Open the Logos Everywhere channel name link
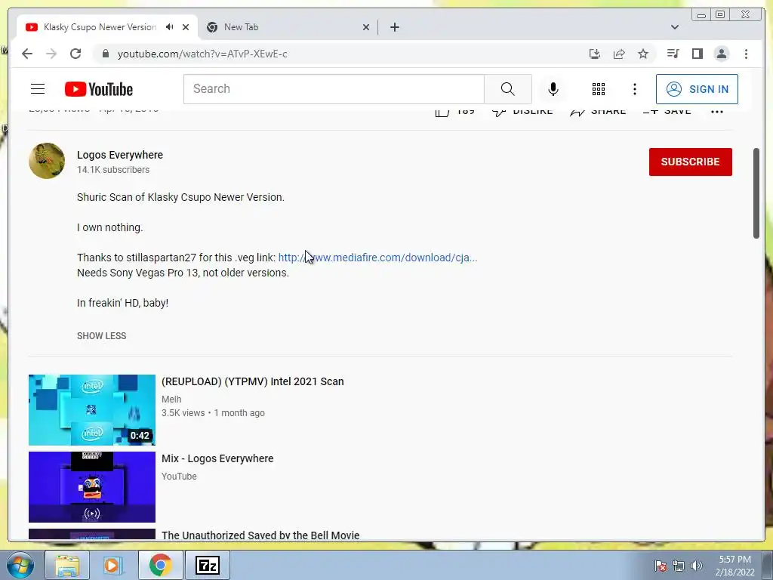 (x=120, y=155)
